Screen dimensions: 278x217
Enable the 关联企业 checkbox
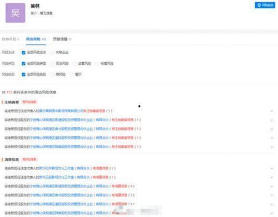point(52,53)
